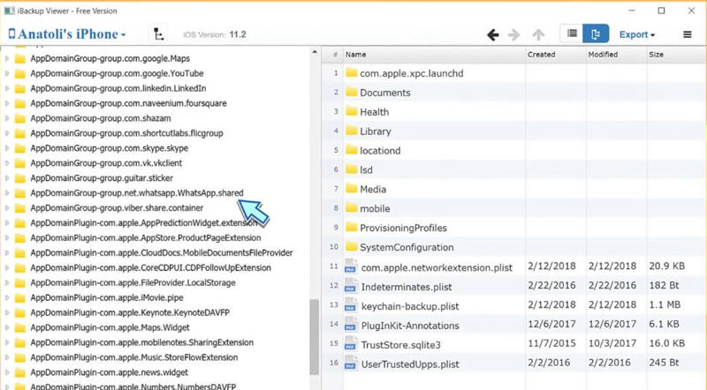The width and height of the screenshot is (707, 390).
Task: Click the 10/3/2017 modified date cell
Action: [612, 343]
